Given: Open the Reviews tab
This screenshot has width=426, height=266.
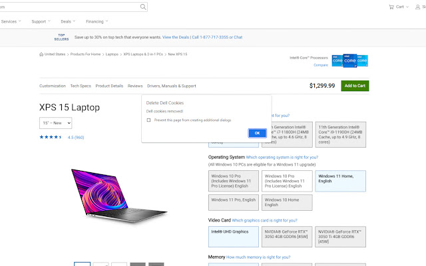Looking at the screenshot, I should (x=135, y=86).
